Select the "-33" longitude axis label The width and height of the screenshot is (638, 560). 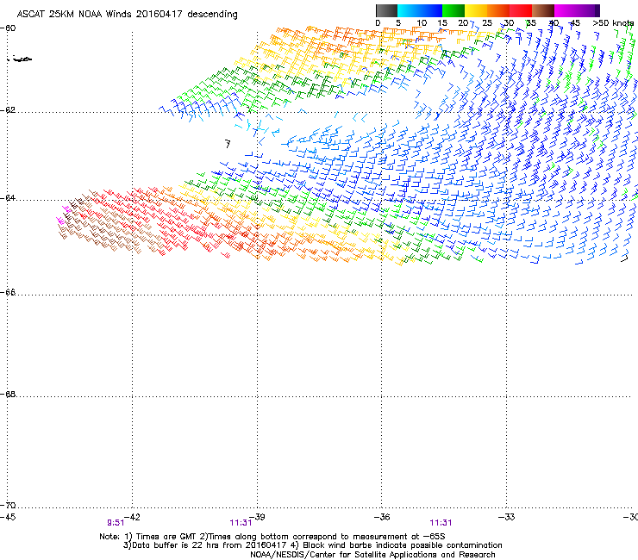(507, 517)
